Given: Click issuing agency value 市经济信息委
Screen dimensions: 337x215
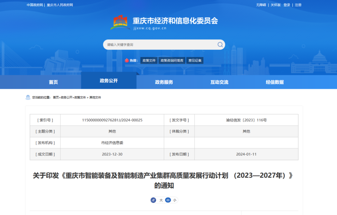Looking at the screenshot, I should pyautogui.click(x=112, y=143).
